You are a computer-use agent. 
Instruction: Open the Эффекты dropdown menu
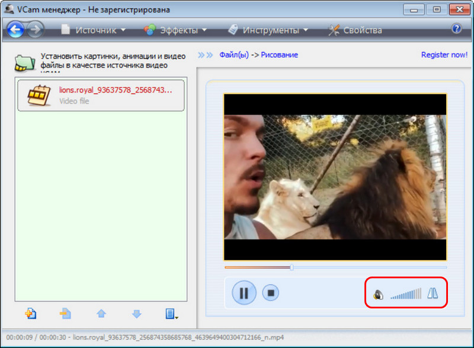pos(175,30)
